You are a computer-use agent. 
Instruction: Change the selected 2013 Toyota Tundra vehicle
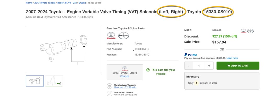tap(125, 76)
